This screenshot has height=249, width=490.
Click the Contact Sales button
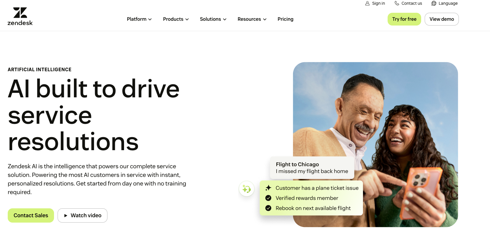[x=31, y=215]
